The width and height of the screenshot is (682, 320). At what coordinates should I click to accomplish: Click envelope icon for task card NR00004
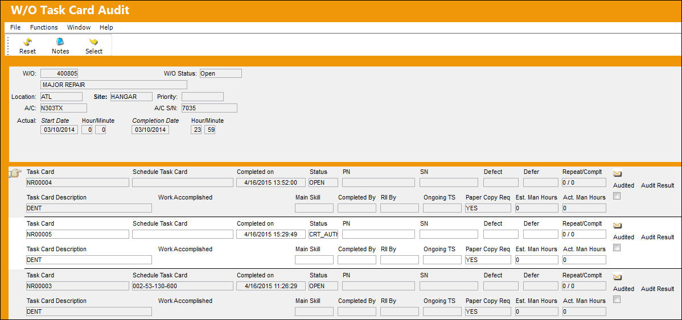tap(617, 174)
